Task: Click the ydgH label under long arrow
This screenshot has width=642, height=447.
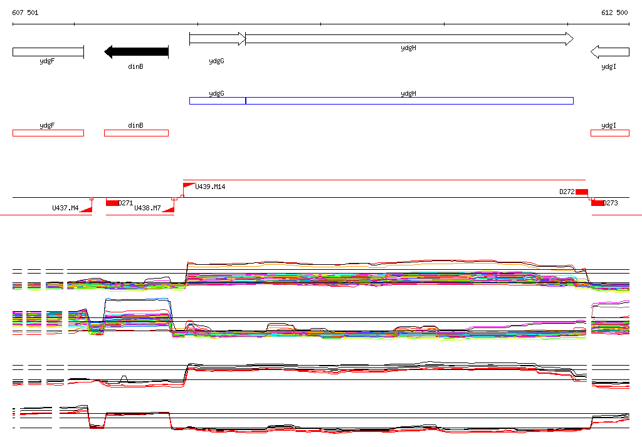Action: [408, 48]
